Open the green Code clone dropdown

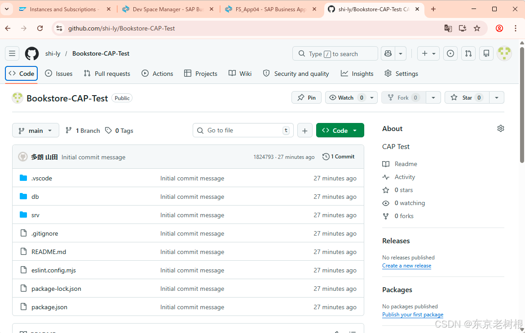pyautogui.click(x=340, y=131)
